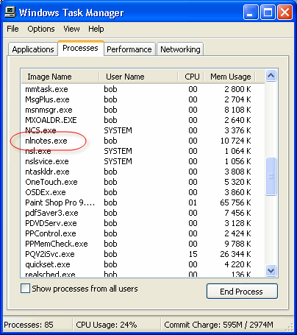Viewport: 297px width, 335px height.
Task: Click the End Process button
Action: pos(242,292)
